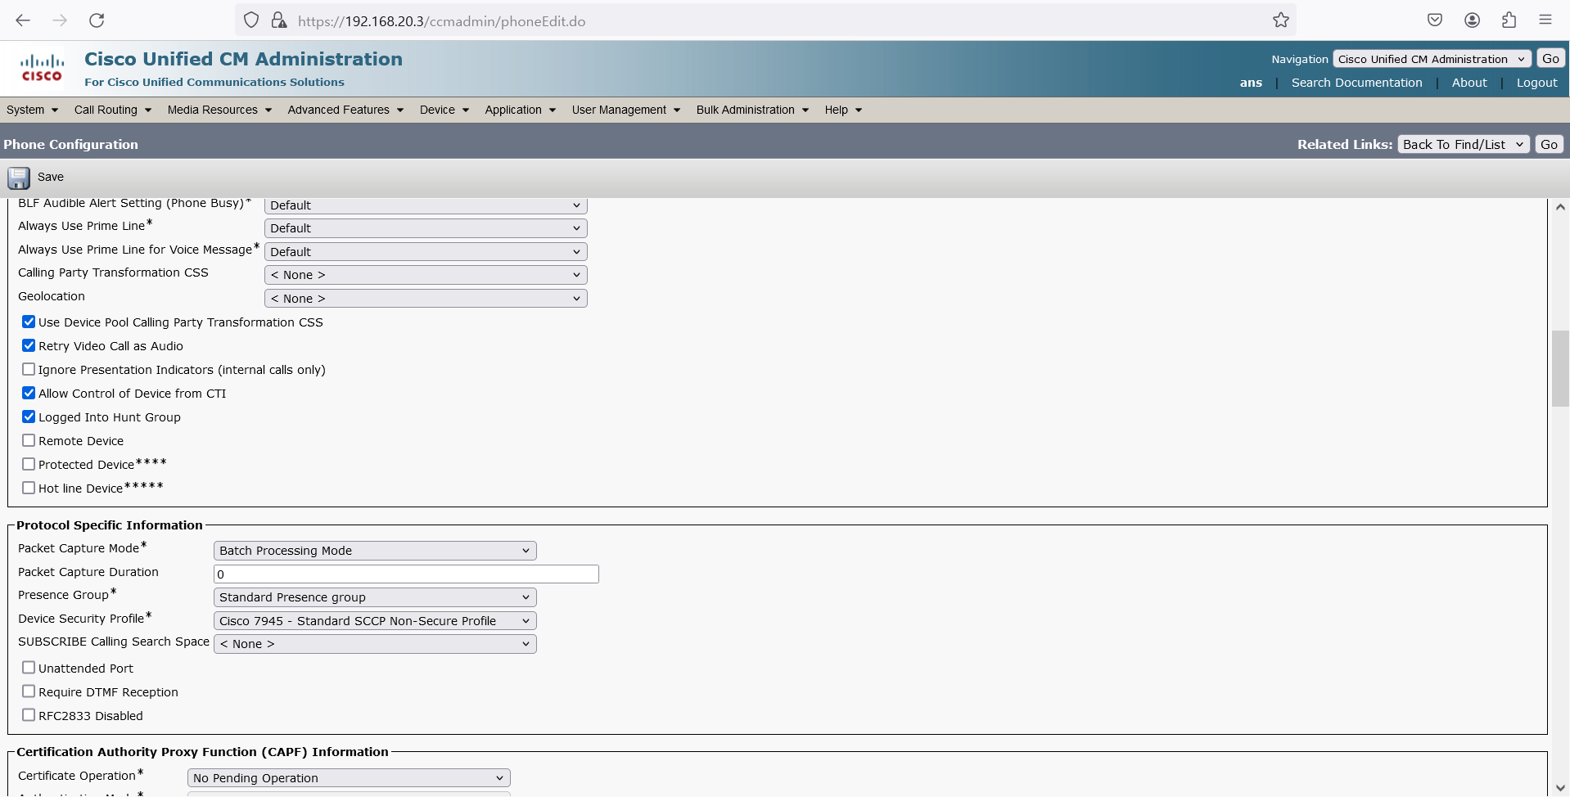The height and width of the screenshot is (797, 1570).
Task: Open Always Use Prime Line for Voice Message dropdown
Action: point(426,252)
